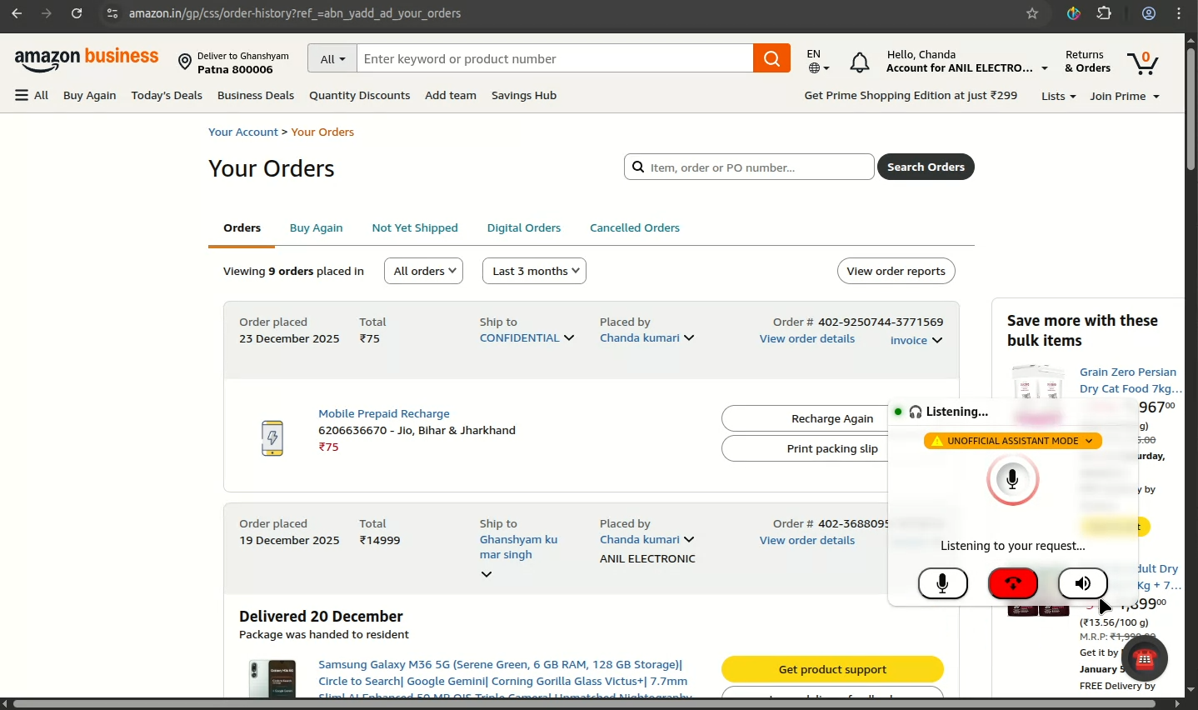1198x710 pixels.
Task: Open the Cancelled Orders tab
Action: pos(635,228)
